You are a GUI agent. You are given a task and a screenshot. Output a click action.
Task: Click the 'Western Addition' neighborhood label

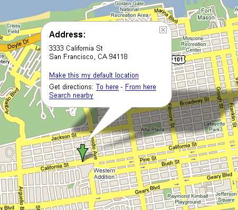coord(104,174)
